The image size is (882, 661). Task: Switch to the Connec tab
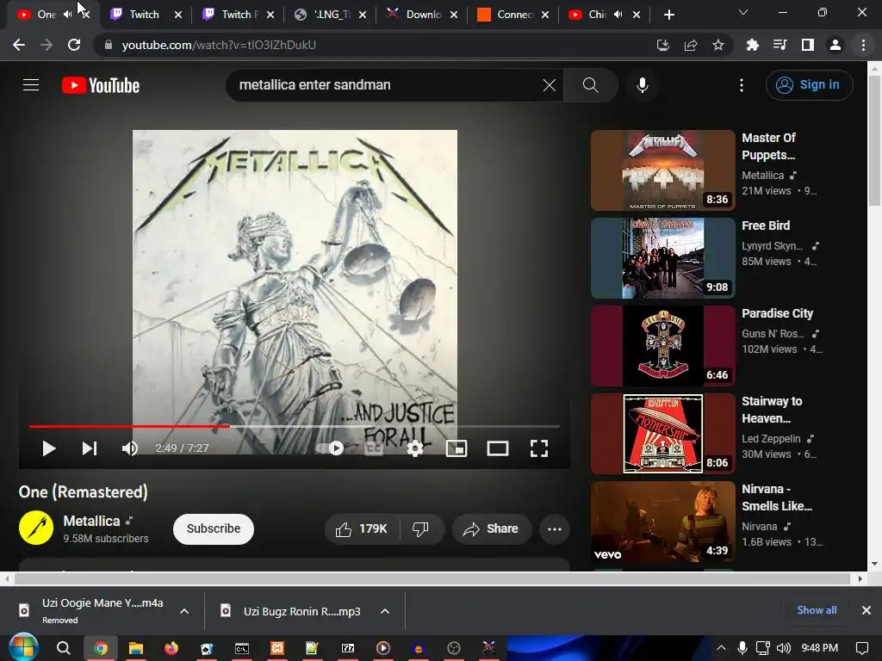click(x=514, y=15)
